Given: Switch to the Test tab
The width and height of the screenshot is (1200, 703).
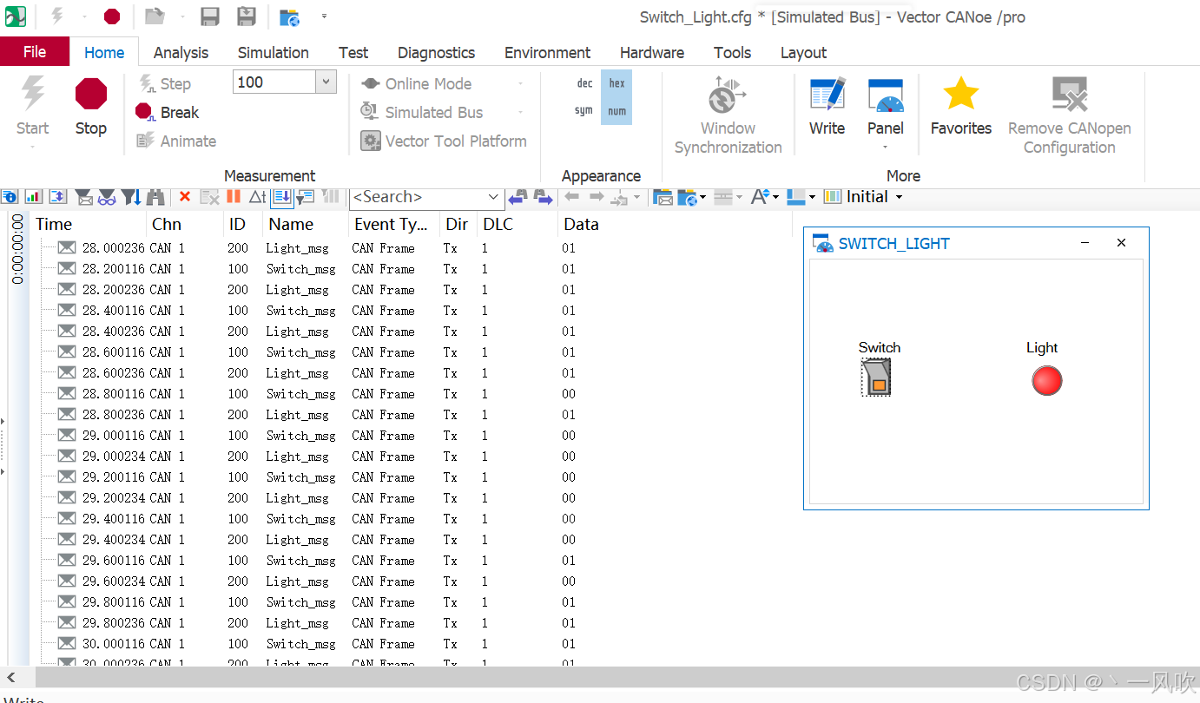Looking at the screenshot, I should [353, 52].
